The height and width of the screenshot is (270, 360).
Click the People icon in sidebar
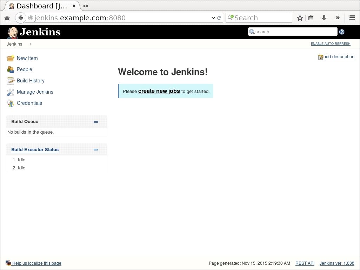pos(11,69)
